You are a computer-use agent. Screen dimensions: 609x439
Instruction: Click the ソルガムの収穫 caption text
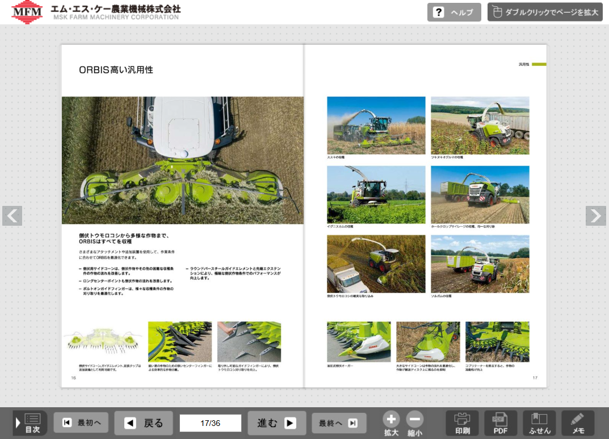(x=441, y=296)
